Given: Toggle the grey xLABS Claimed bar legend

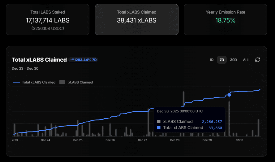Looking at the screenshot, I should coord(76,82).
